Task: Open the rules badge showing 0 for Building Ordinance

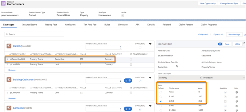Action: (128, 81)
